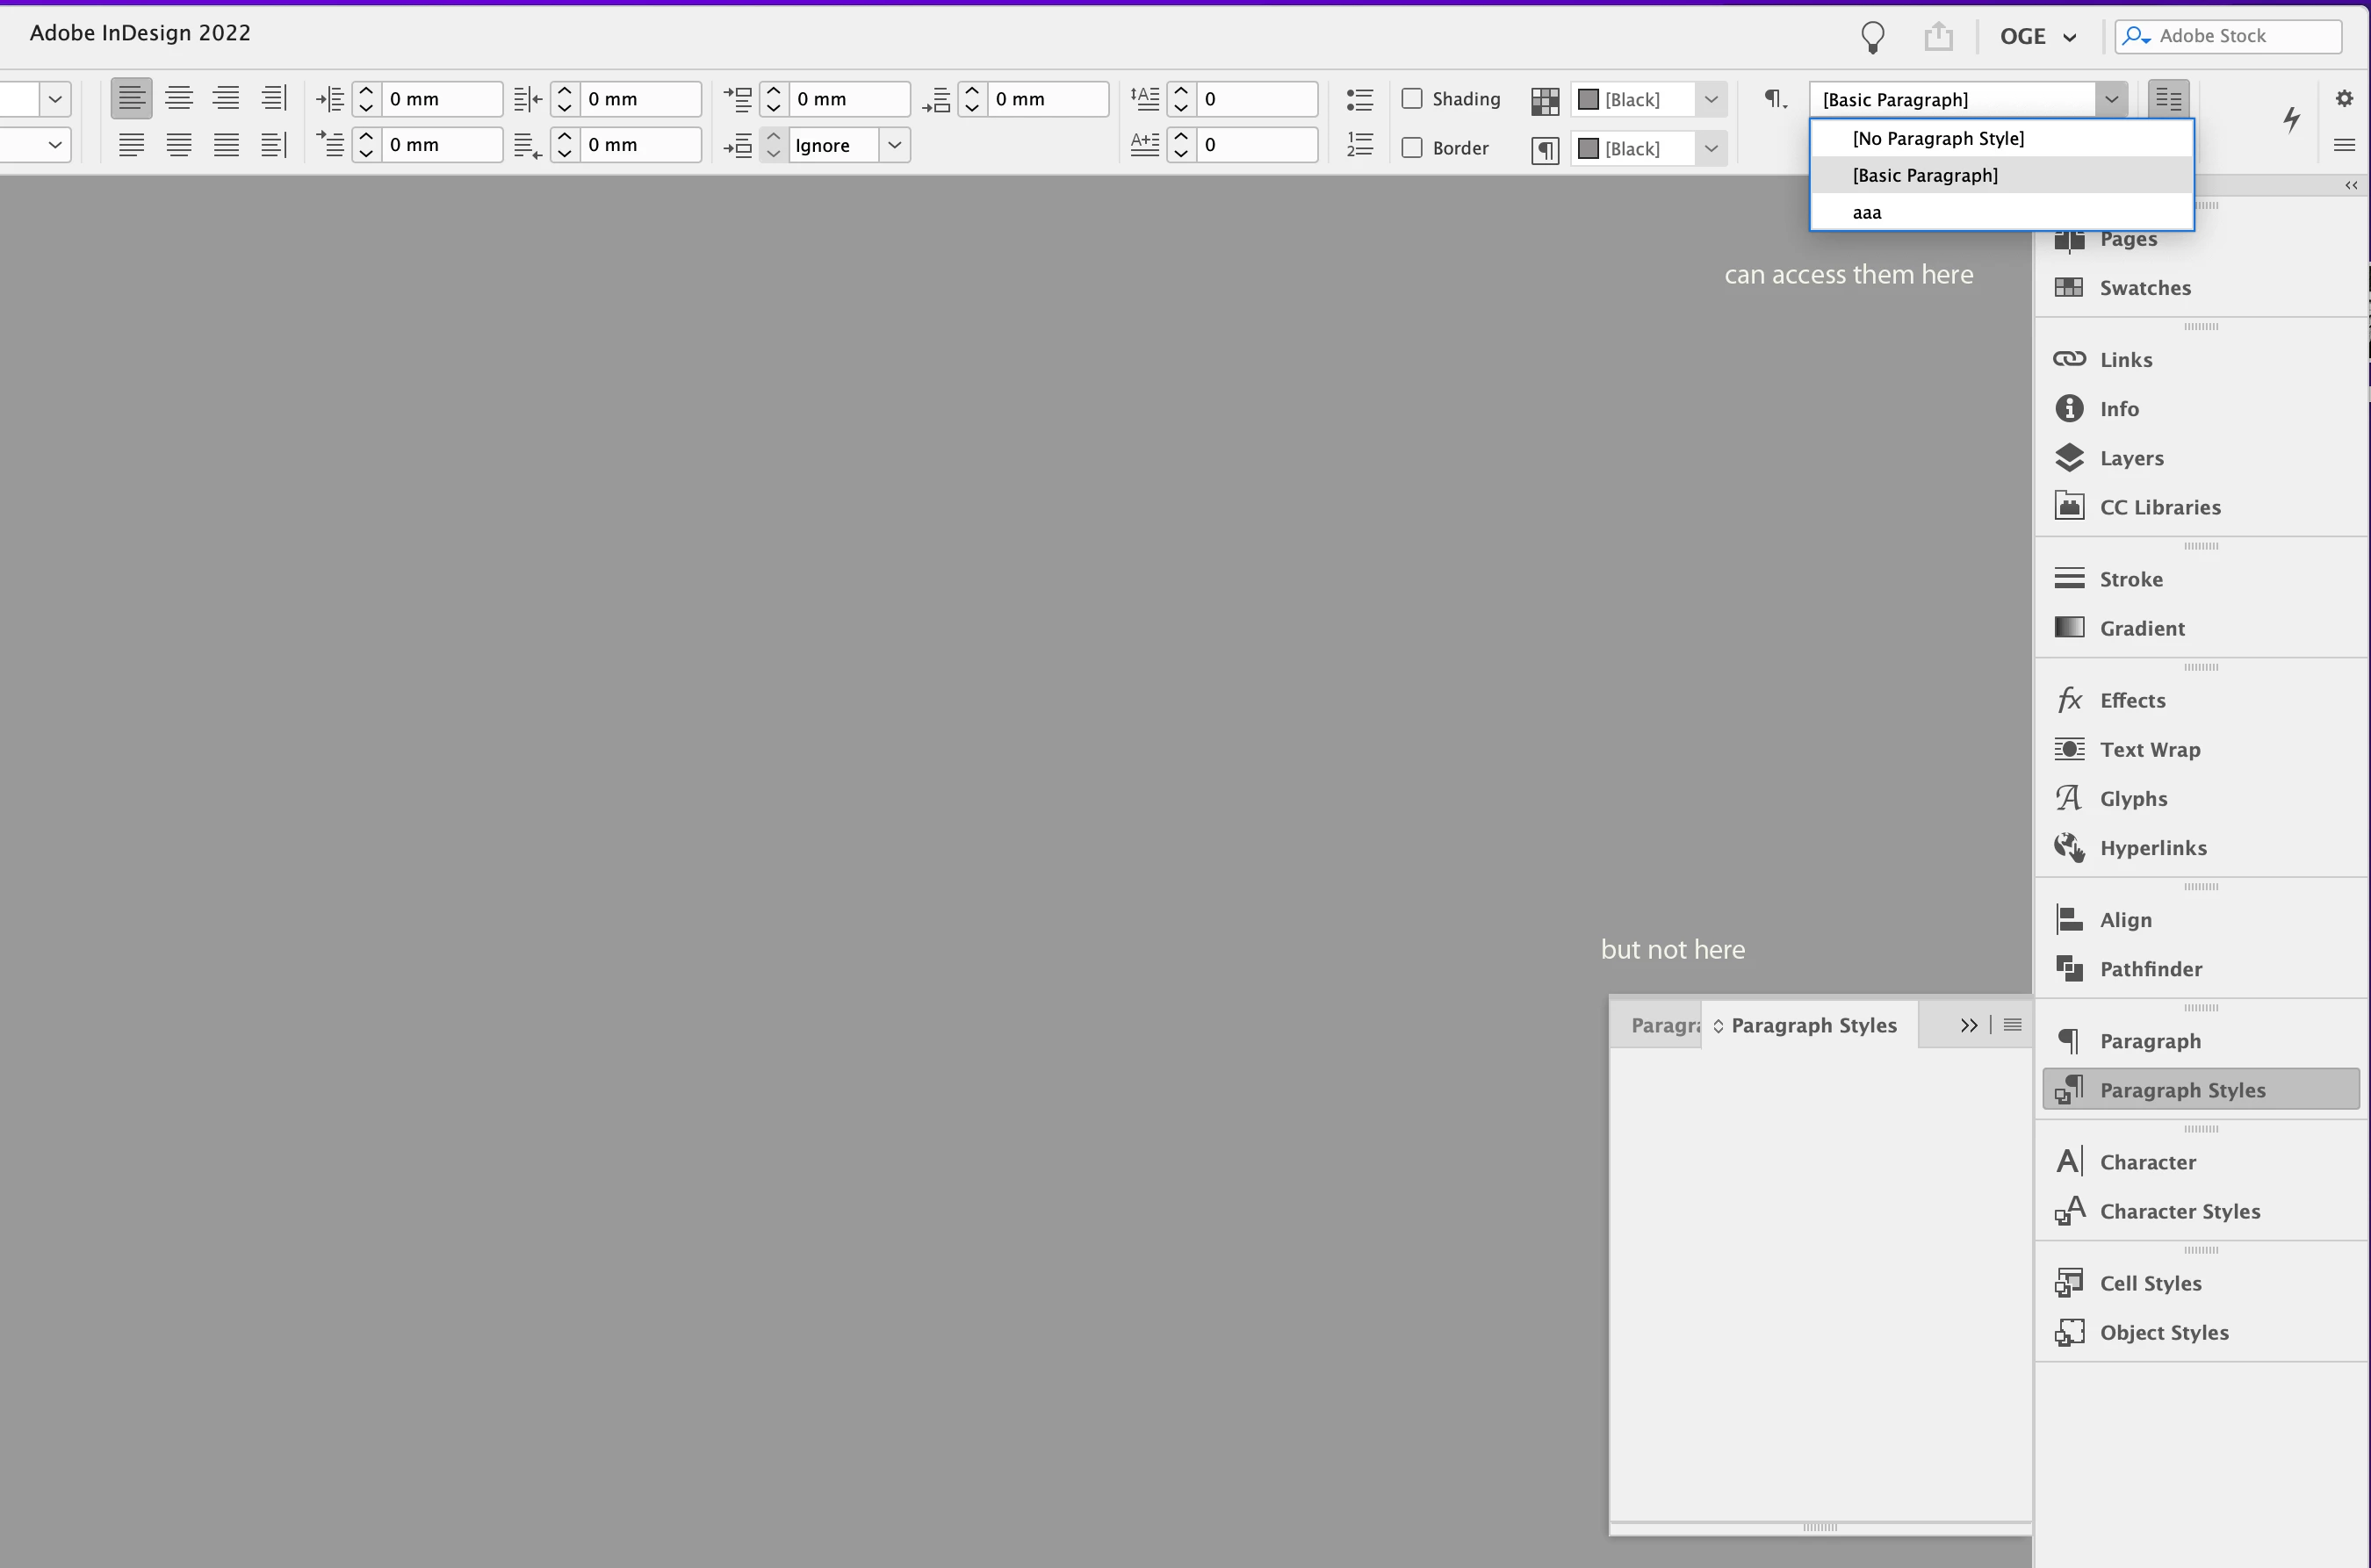The height and width of the screenshot is (1568, 2371).
Task: Click the align left paragraph icon
Action: [x=131, y=98]
